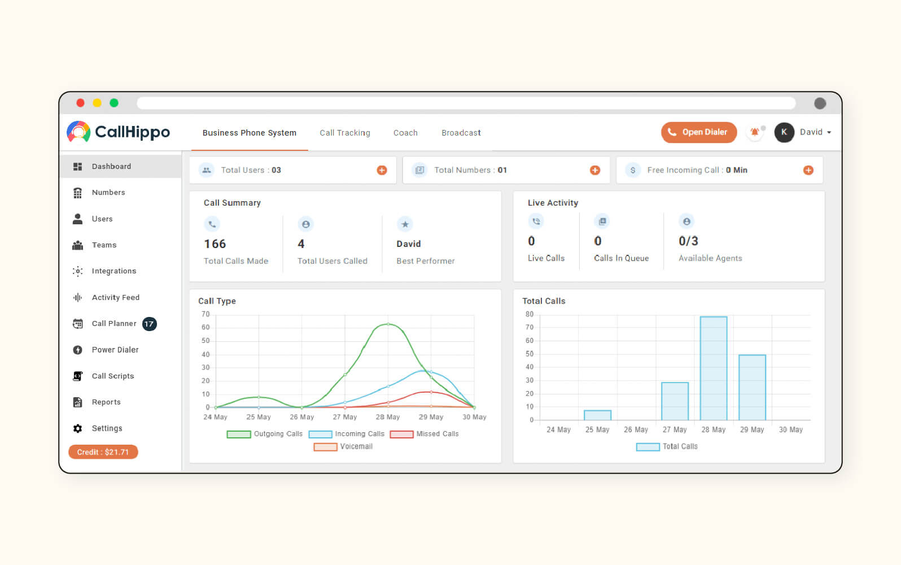Click the Call Planner 17 badge
The image size is (901, 565).
pyautogui.click(x=149, y=324)
